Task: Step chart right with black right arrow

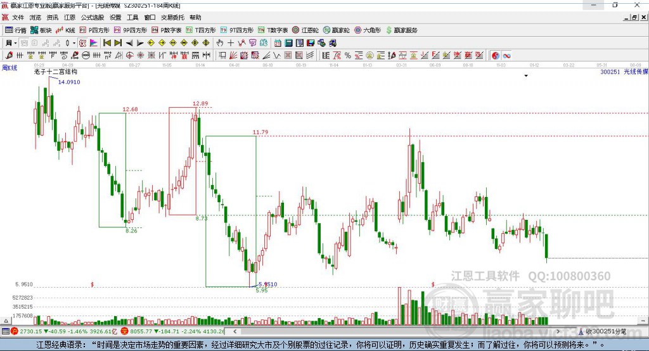Action: point(140,43)
